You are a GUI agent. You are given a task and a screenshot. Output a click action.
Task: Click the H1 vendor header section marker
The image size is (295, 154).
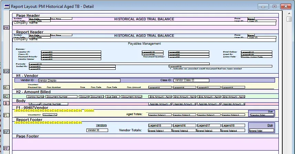click(x=6, y=88)
